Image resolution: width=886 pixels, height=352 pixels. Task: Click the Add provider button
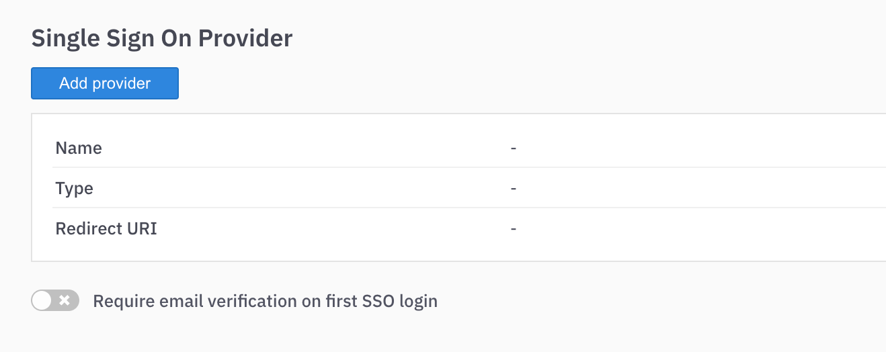click(x=105, y=83)
